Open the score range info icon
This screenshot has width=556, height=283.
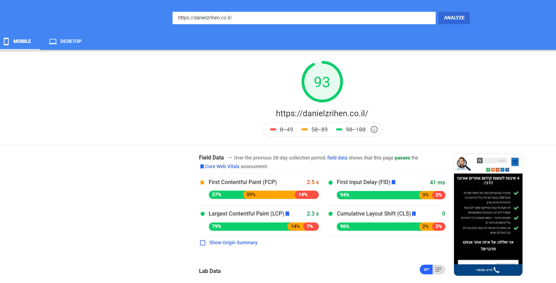pyautogui.click(x=374, y=129)
